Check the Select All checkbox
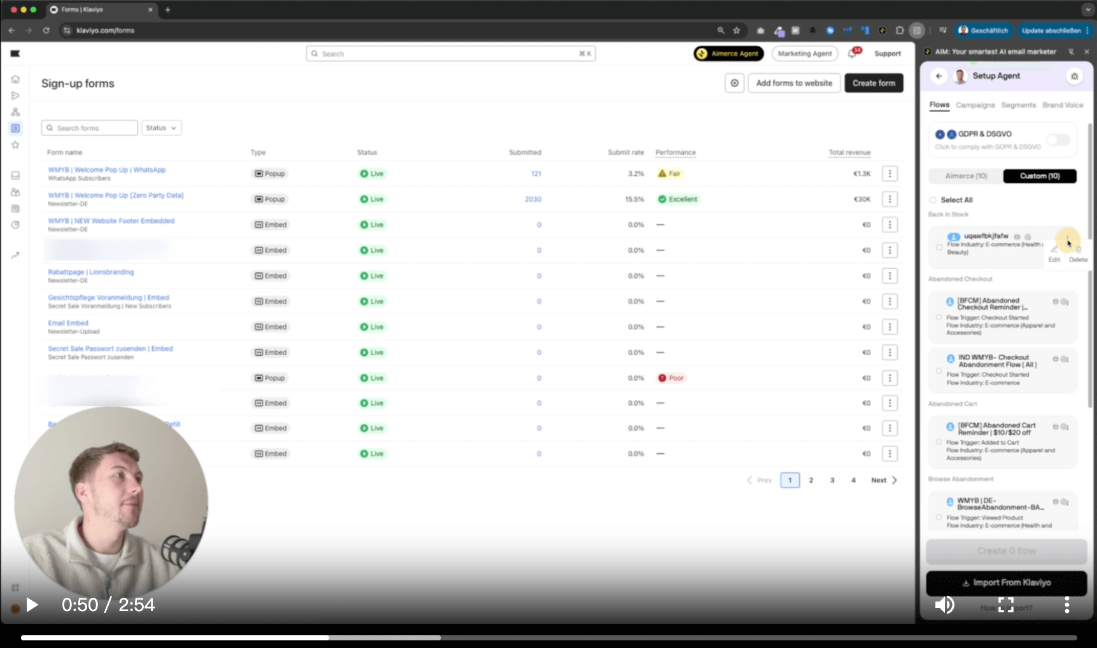Viewport: 1097px width, 648px height. point(933,200)
